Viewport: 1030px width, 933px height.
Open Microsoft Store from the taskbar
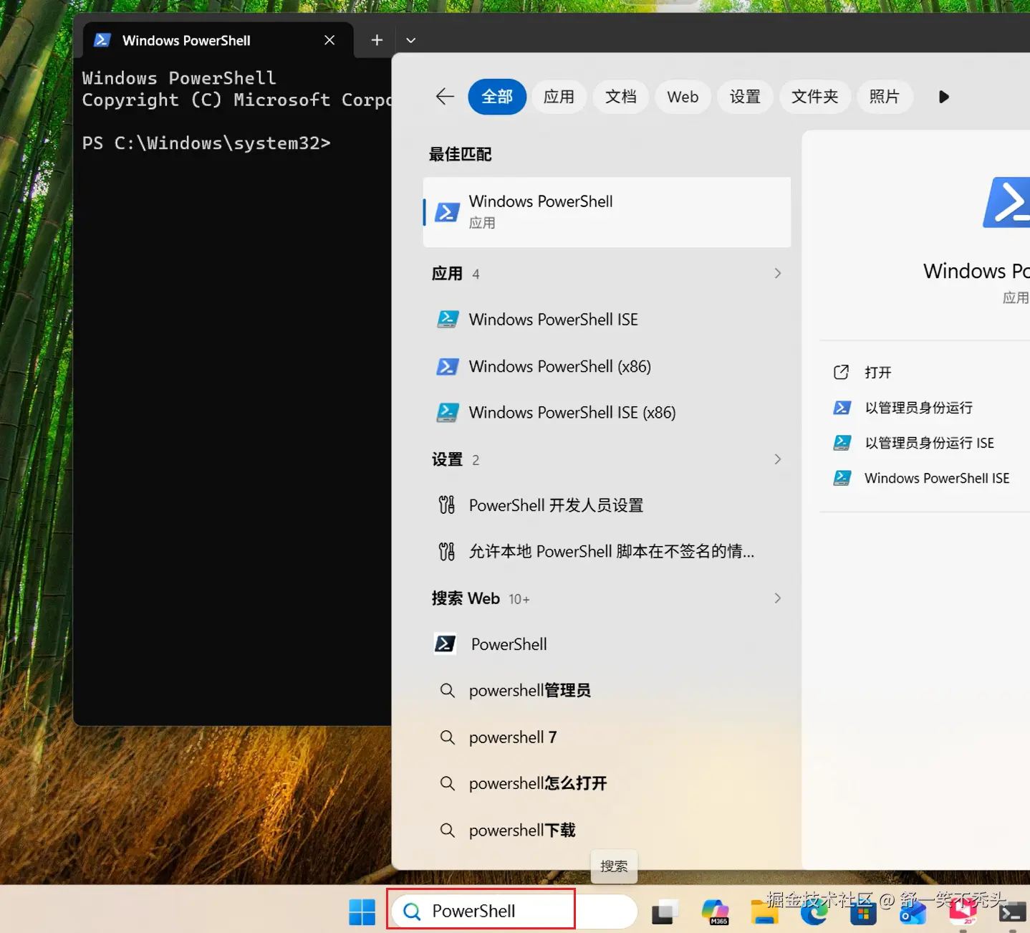pyautogui.click(x=863, y=913)
